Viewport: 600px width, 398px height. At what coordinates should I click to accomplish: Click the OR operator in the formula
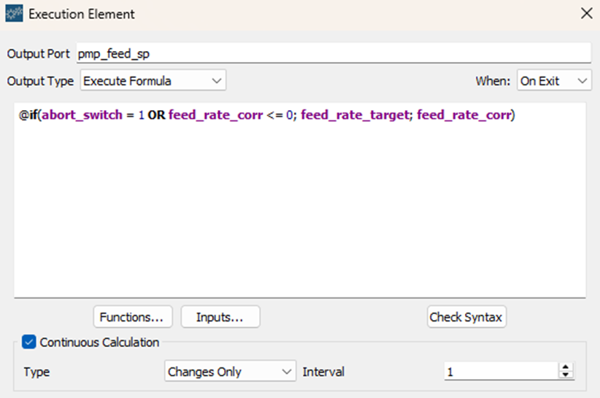[156, 116]
